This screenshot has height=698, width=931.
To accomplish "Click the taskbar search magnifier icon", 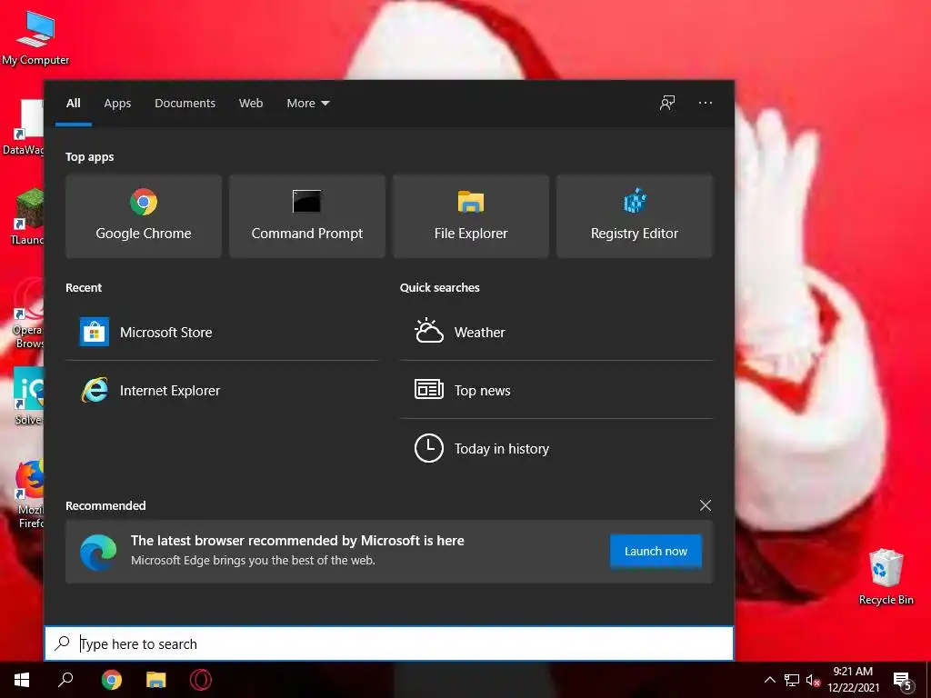I will pos(65,680).
